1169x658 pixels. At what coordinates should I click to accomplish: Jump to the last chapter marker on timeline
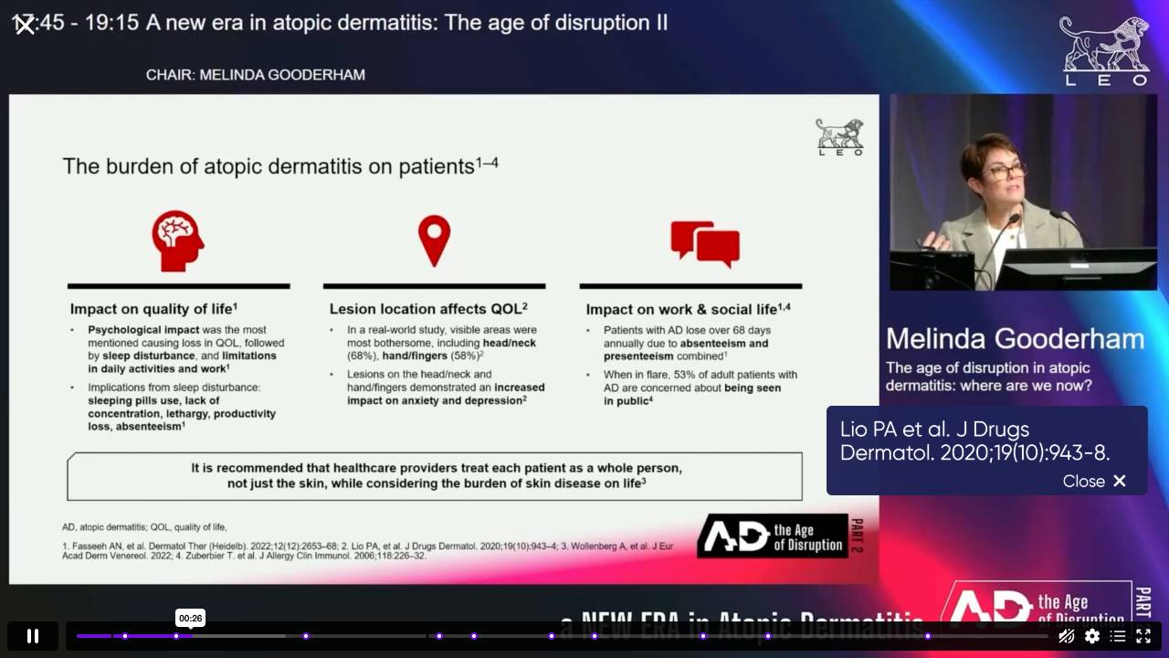(928, 636)
